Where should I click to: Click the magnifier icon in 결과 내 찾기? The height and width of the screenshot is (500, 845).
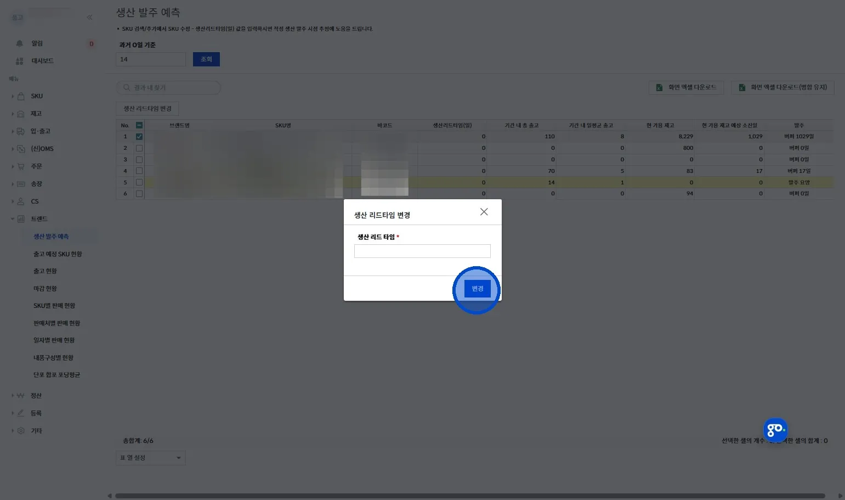coord(127,88)
